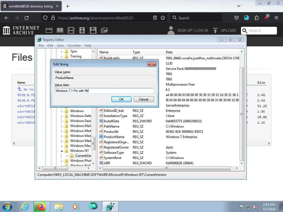Open the Registry Editor Edit menu

pyautogui.click(x=50, y=46)
